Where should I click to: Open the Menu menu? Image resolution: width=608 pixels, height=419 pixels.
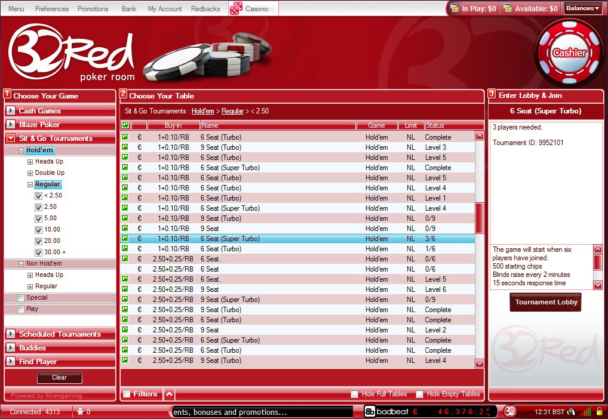[x=16, y=8]
